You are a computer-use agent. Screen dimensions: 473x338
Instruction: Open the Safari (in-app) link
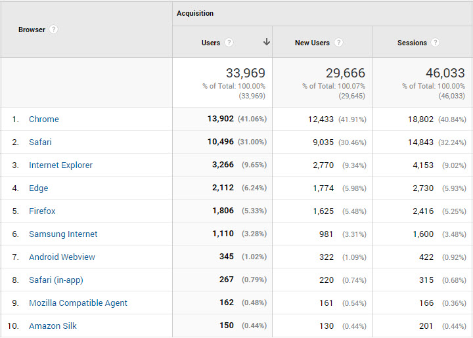pos(56,280)
